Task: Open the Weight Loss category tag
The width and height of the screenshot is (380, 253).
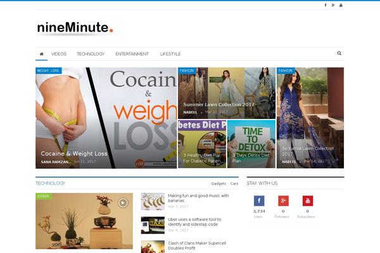Action: [x=49, y=71]
